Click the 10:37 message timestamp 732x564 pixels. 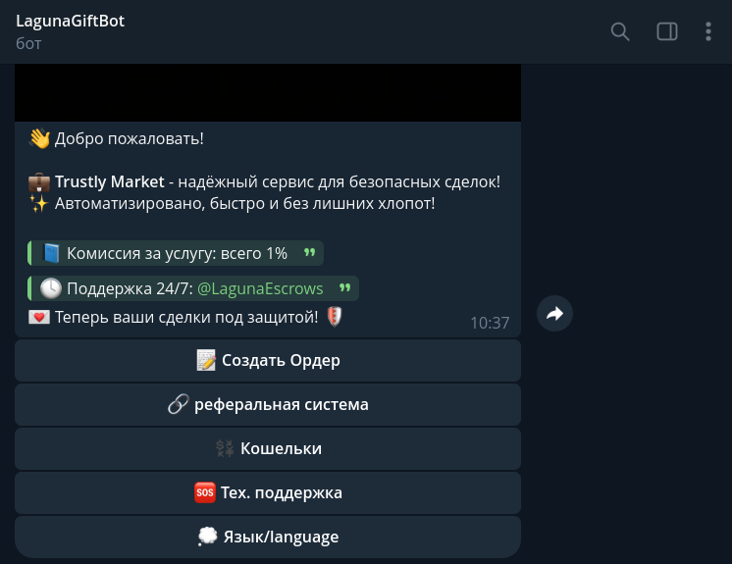click(490, 322)
